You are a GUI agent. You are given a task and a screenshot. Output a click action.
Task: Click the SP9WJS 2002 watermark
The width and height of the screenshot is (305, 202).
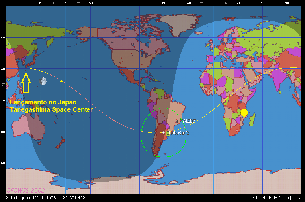click(x=23, y=190)
